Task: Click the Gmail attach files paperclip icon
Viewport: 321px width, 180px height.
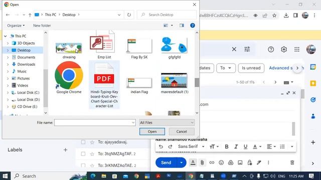Action: point(202,162)
